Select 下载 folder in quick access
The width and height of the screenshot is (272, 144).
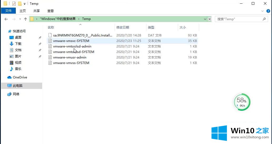pos(18,44)
